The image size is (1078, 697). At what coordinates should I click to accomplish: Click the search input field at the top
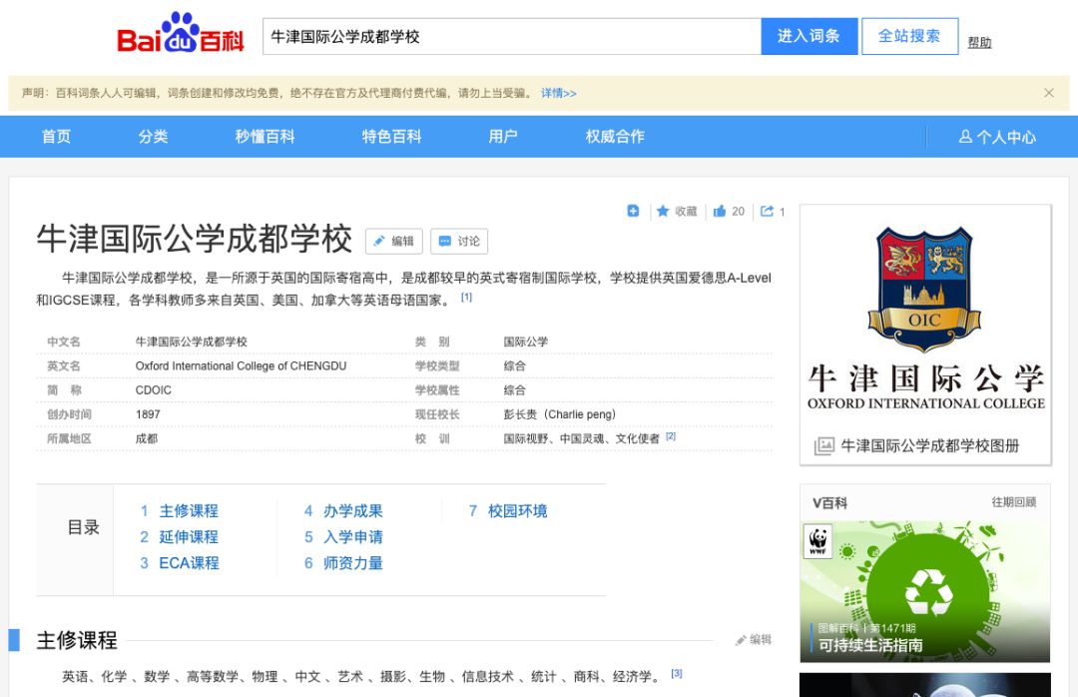coord(499,35)
